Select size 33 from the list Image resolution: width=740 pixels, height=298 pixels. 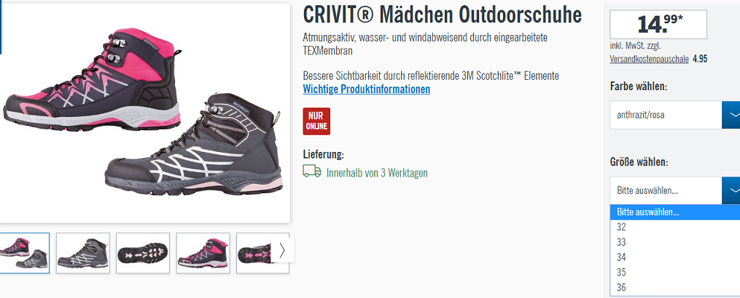675,242
